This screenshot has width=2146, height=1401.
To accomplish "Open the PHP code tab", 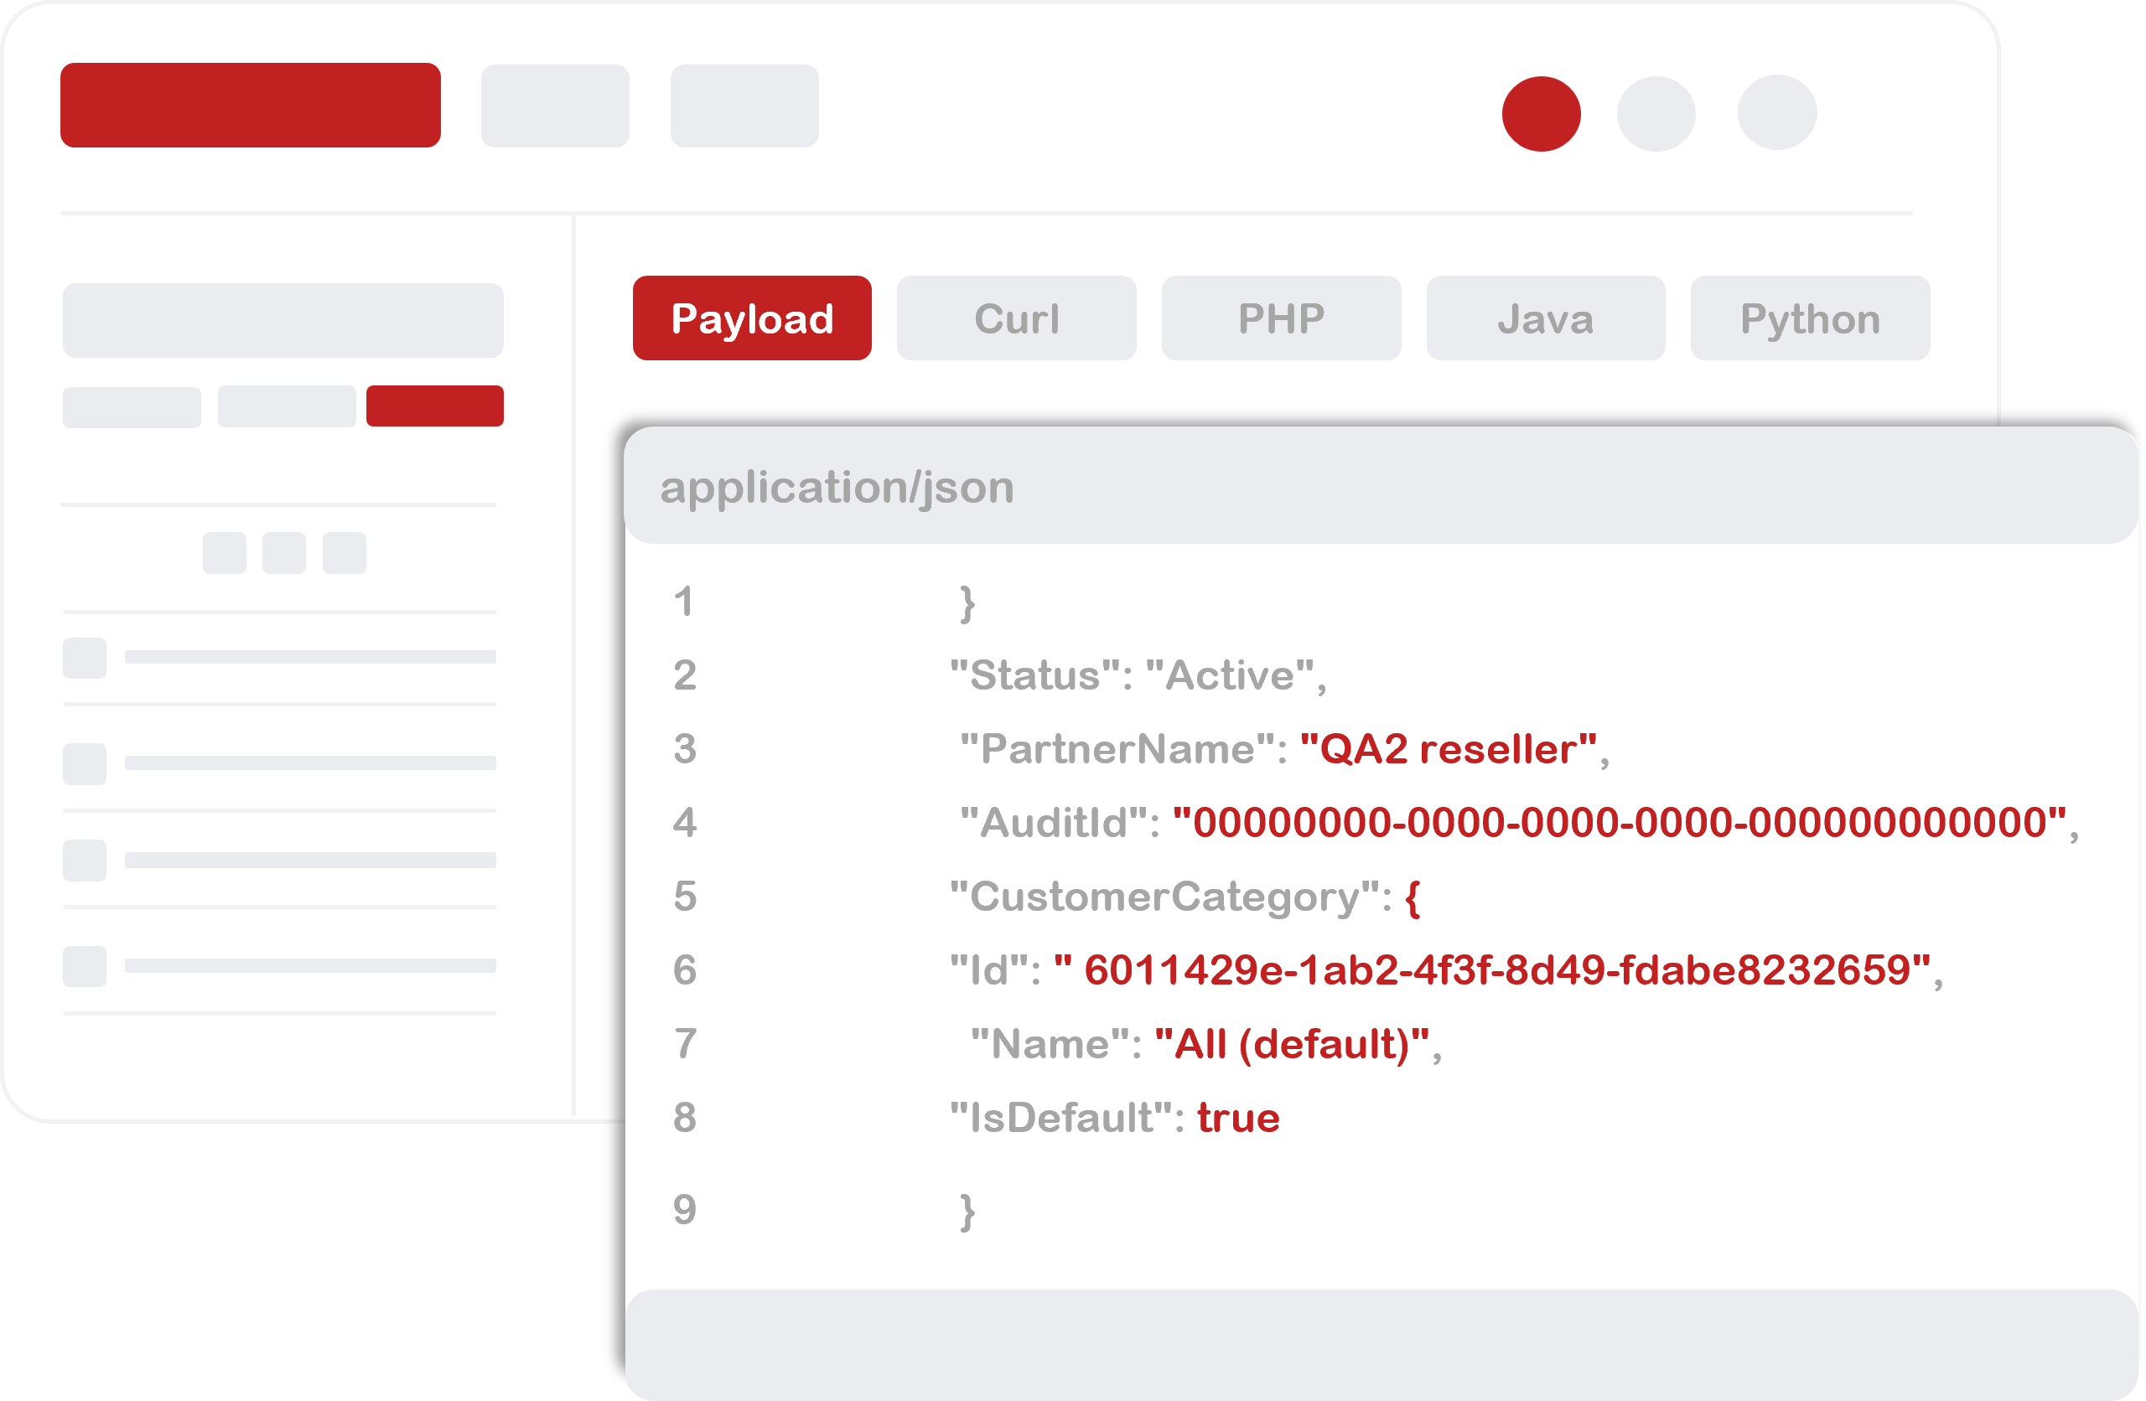I will point(1281,318).
